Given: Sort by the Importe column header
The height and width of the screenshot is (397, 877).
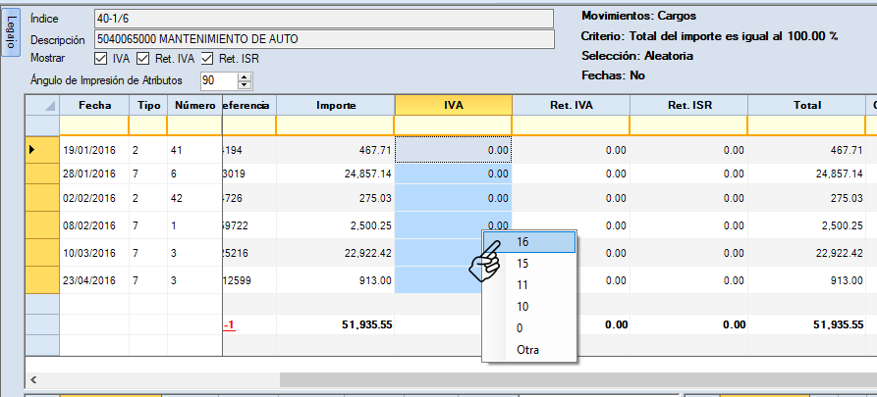Looking at the screenshot, I should (335, 104).
